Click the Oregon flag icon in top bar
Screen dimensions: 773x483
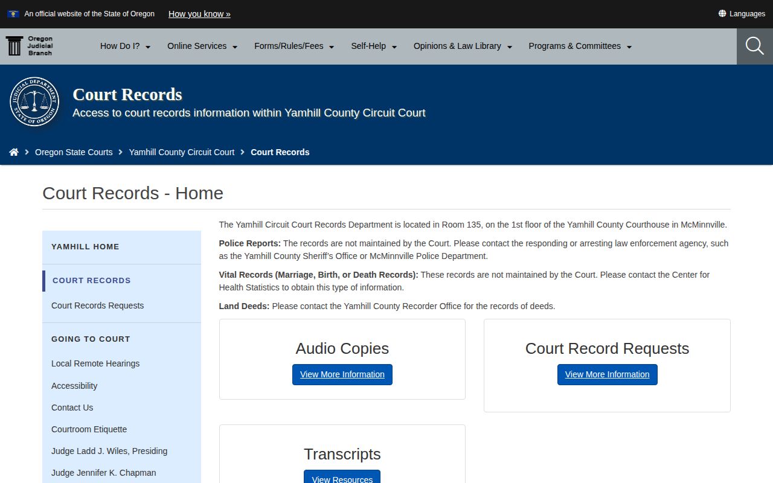click(x=13, y=13)
